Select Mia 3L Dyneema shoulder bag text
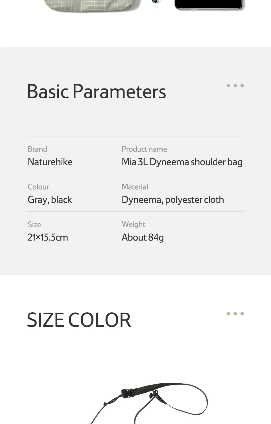Viewport: 271px width, 424px height. (182, 162)
